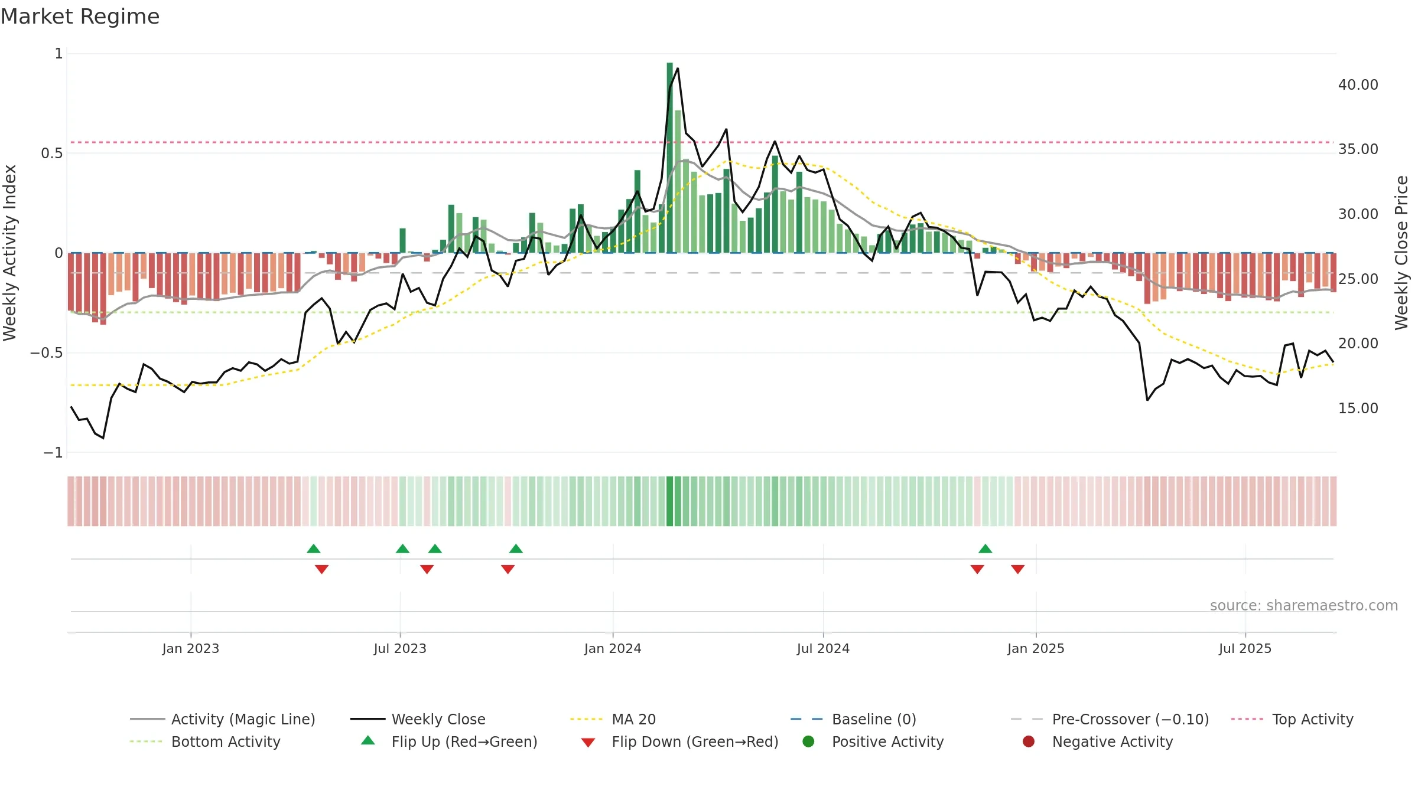The height and width of the screenshot is (797, 1418).
Task: Toggle the Top Activity legend entry
Action: tap(1292, 719)
